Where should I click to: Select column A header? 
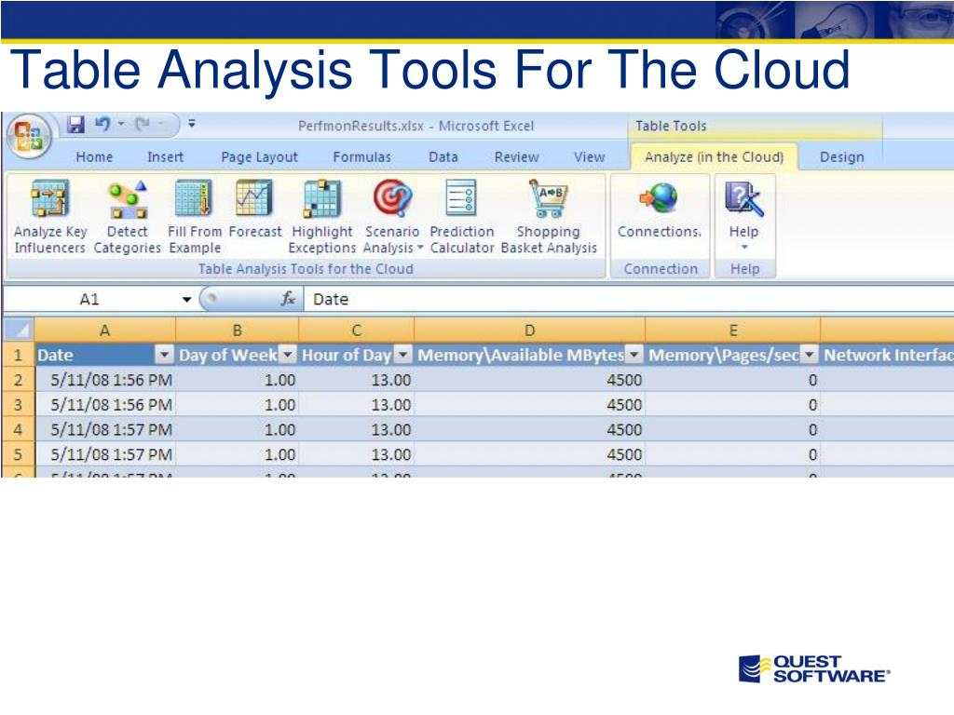(104, 331)
